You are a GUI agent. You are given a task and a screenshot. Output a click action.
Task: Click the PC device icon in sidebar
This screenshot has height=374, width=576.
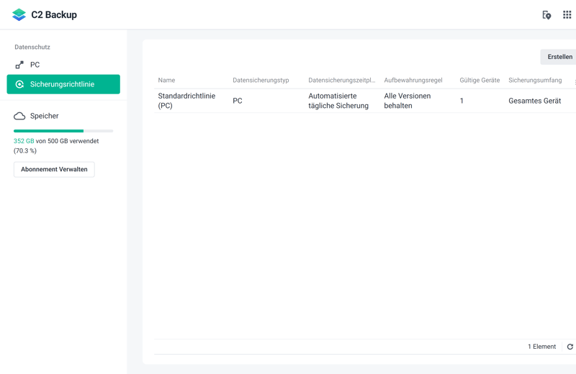19,65
